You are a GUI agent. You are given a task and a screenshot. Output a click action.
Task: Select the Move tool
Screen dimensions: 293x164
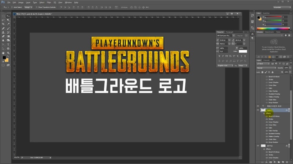point(8,16)
